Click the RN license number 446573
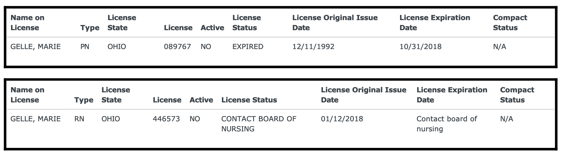Screen dimensions: 565x153 [x=166, y=119]
